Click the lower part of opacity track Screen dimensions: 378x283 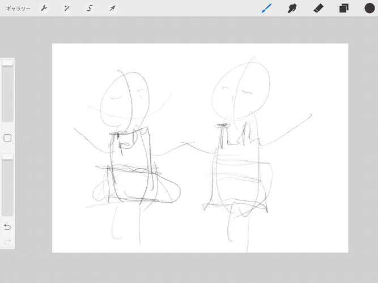[7, 198]
